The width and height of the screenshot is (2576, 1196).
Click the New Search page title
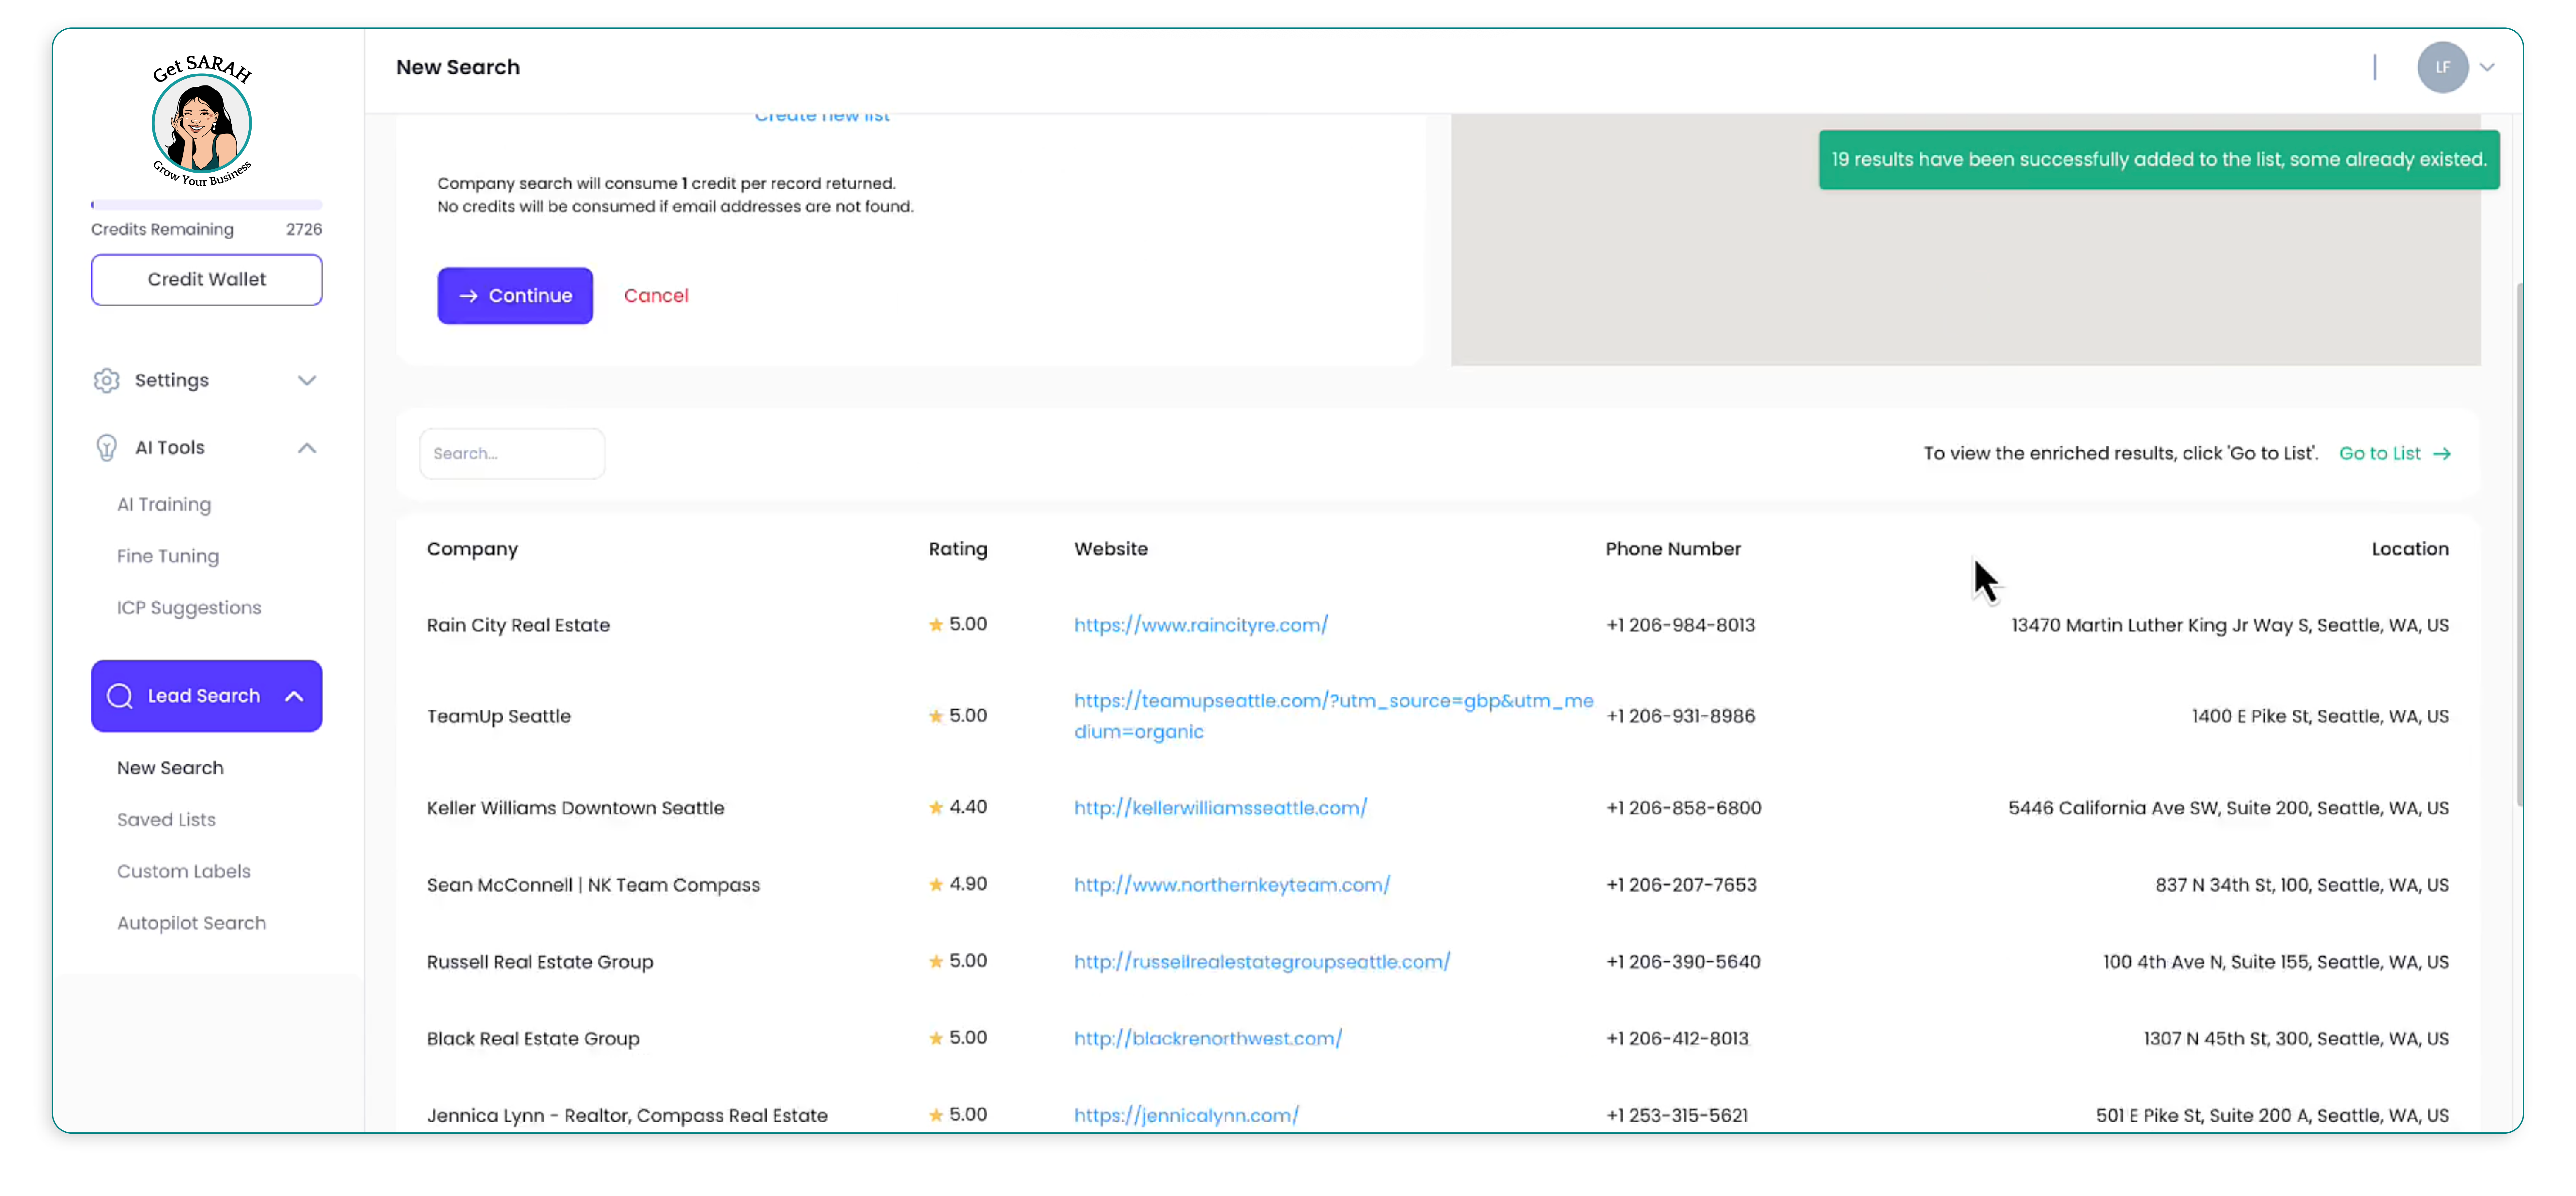pyautogui.click(x=458, y=67)
